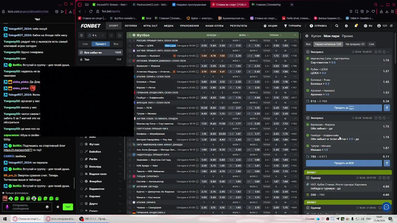Screen dimensions: 397x223
Task: Add Футбол section to favorites star
Action: pyautogui.click(x=130, y=35)
